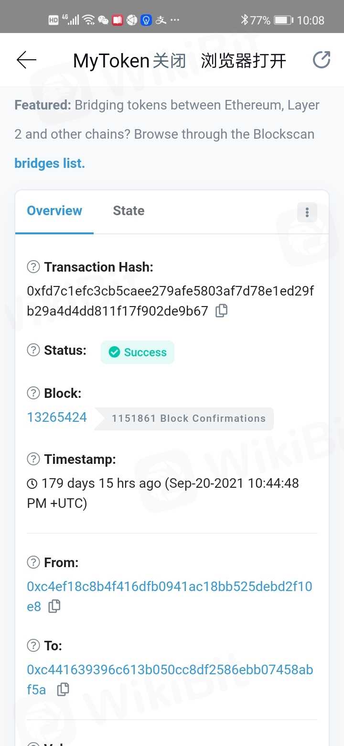Tap help icon beside Block

[33, 393]
